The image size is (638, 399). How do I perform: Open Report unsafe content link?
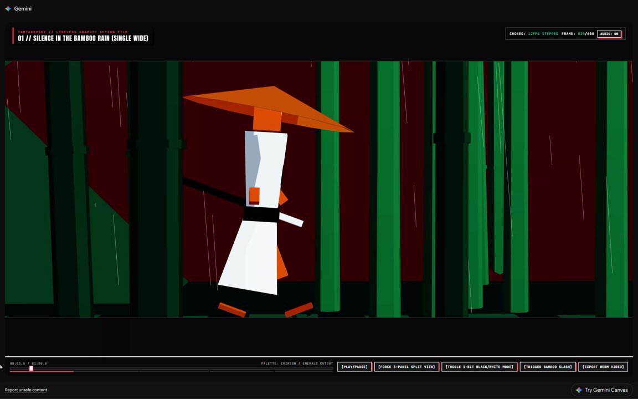[x=26, y=390]
